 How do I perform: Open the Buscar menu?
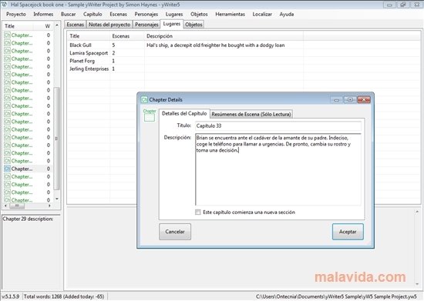(68, 15)
